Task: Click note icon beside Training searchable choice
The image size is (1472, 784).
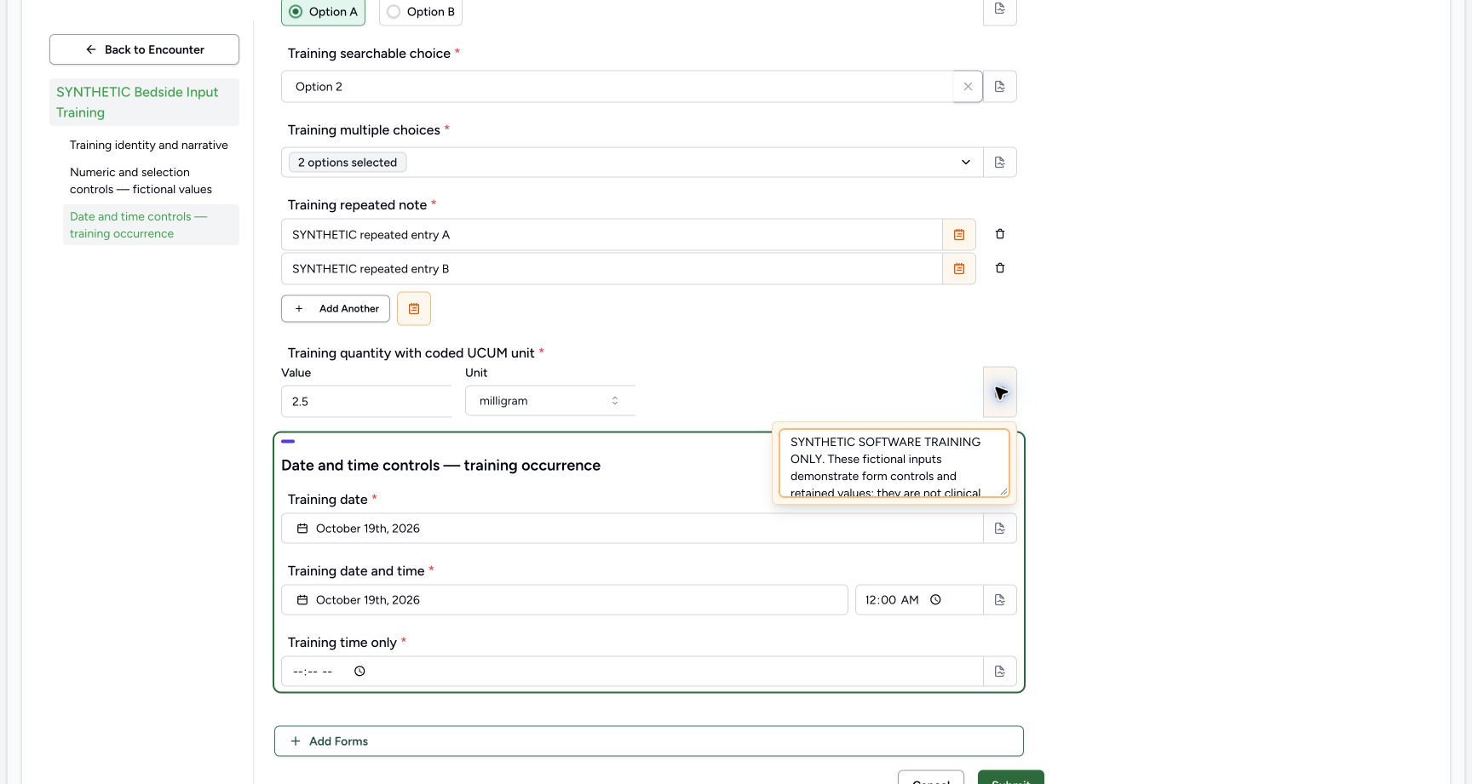Action: pyautogui.click(x=1000, y=87)
